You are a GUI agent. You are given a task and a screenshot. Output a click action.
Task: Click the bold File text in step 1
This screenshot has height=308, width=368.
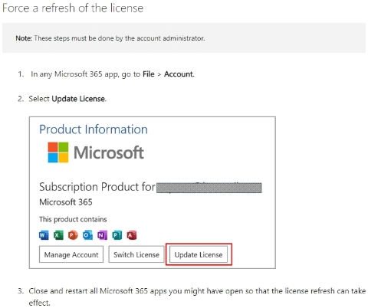point(149,74)
